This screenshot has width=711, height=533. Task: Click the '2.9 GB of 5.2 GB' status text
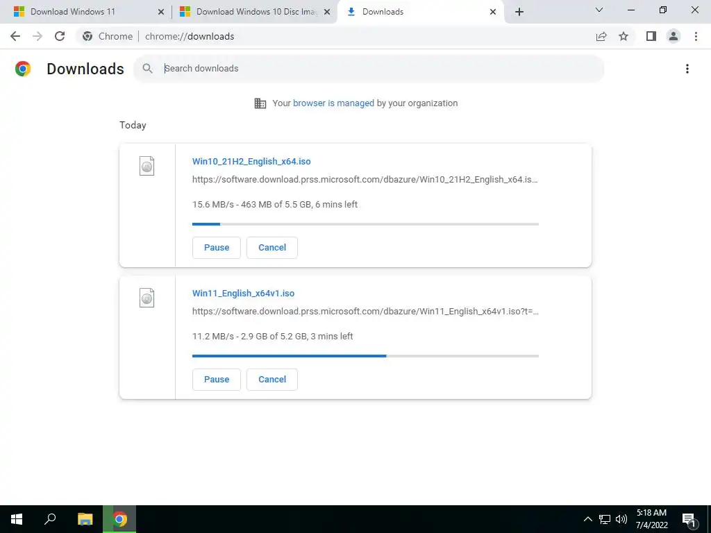tap(274, 337)
